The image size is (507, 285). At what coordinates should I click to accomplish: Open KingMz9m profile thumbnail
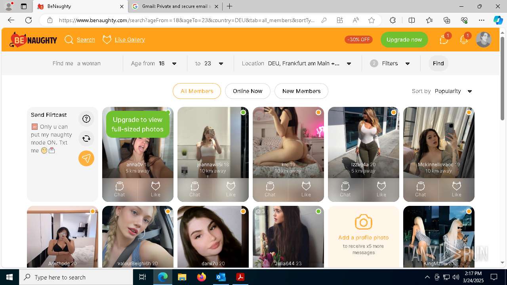(x=439, y=236)
